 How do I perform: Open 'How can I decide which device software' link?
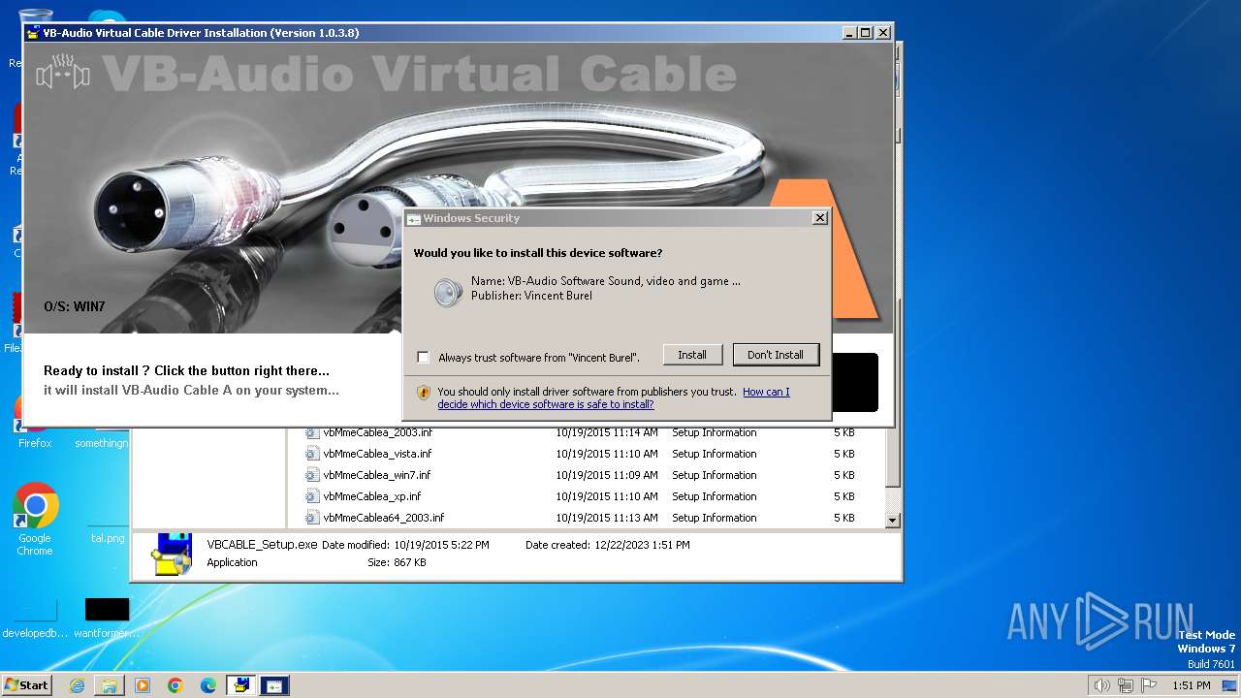[613, 397]
